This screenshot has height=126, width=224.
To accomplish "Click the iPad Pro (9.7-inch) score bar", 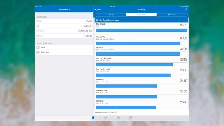I will click(133, 75).
